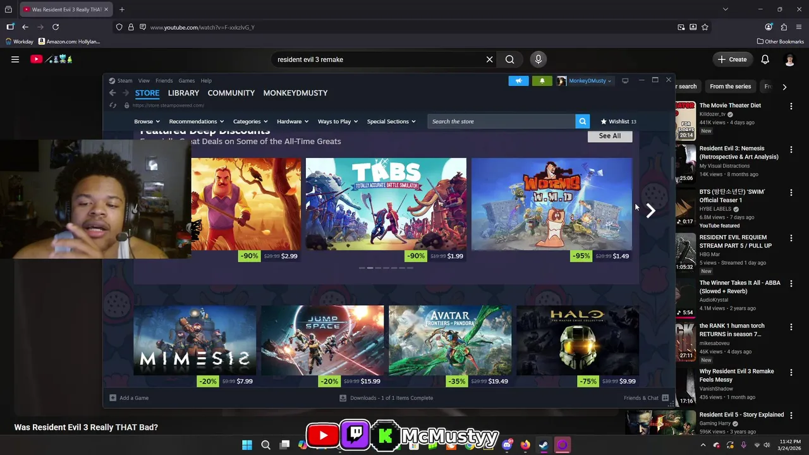This screenshot has height=455, width=809.
Task: Open more options for Resident Evil 3: Nemesis video
Action: [x=791, y=150]
